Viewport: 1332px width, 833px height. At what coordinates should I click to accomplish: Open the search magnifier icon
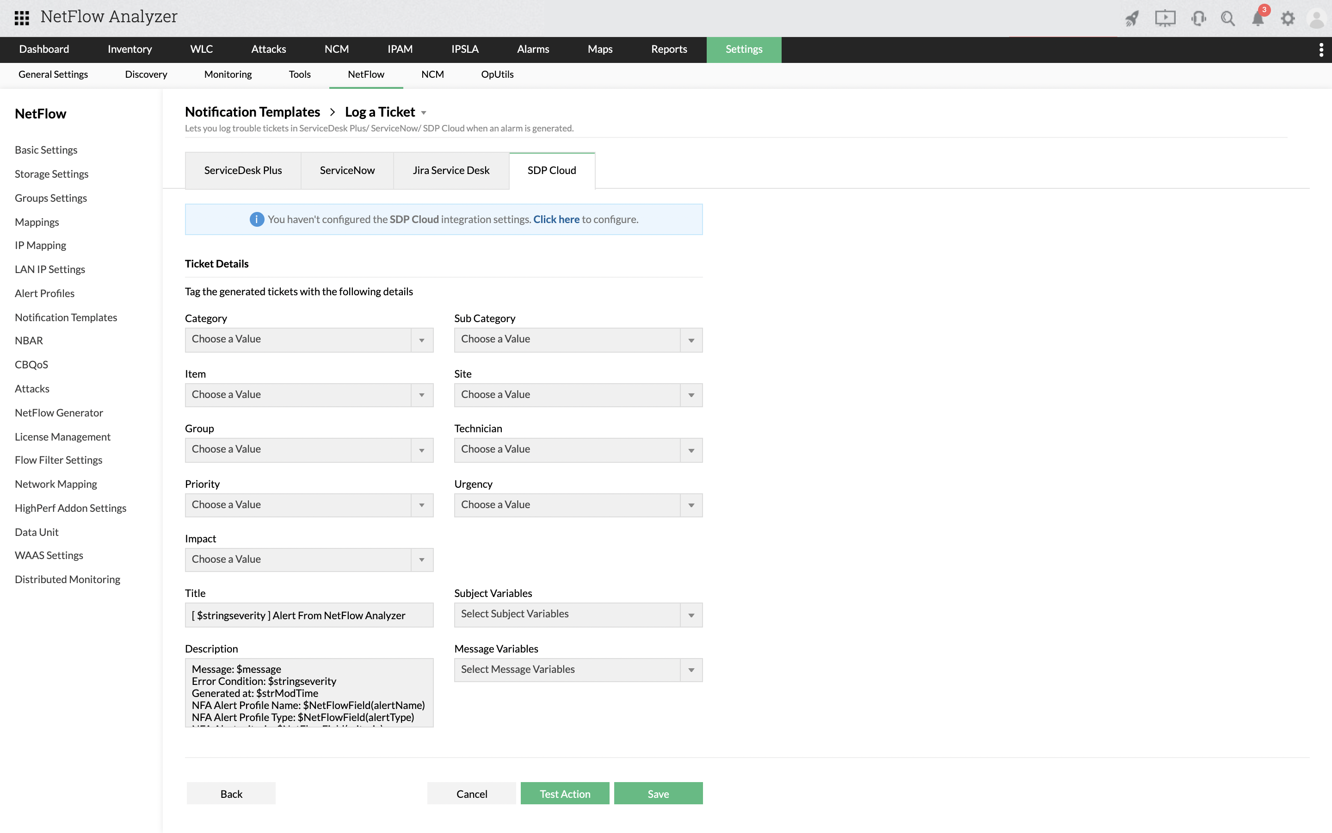tap(1227, 19)
